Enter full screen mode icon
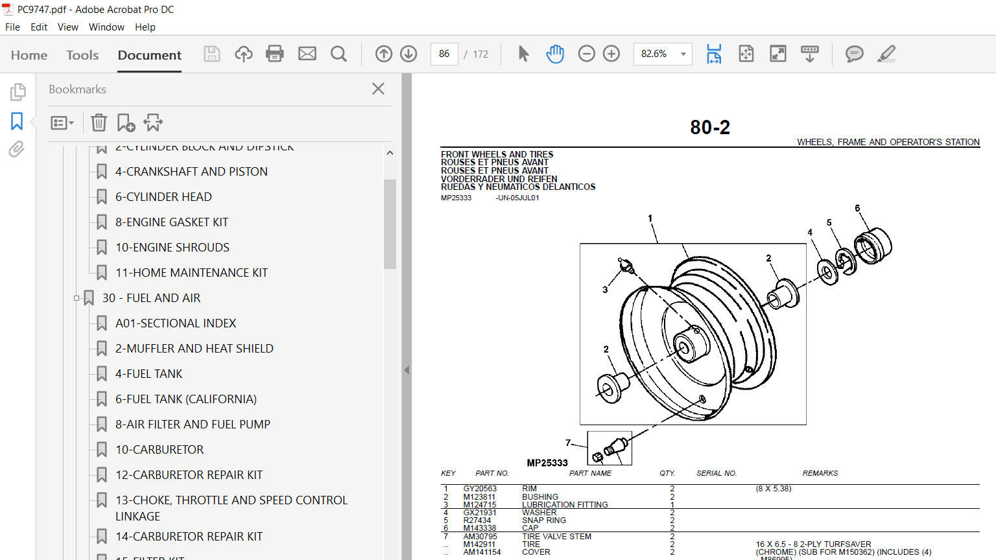 point(778,54)
